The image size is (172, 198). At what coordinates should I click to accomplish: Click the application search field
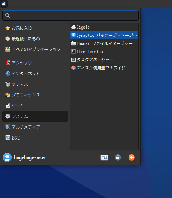pyautogui.click(x=70, y=15)
